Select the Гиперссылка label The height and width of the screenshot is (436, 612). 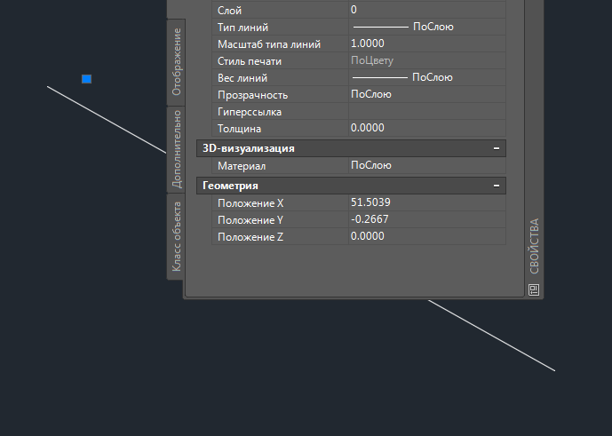250,112
